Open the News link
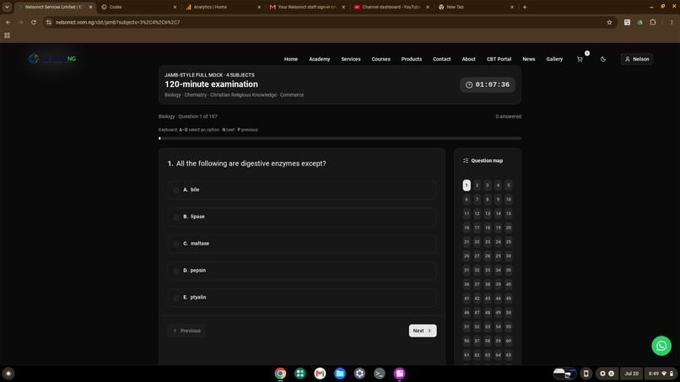Screen dimensions: 680x382 coord(529,59)
